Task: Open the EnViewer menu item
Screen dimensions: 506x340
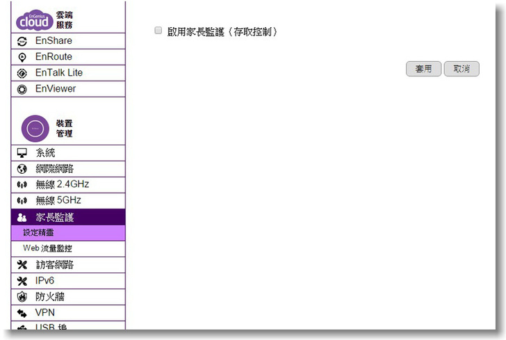Action: pyautogui.click(x=68, y=89)
